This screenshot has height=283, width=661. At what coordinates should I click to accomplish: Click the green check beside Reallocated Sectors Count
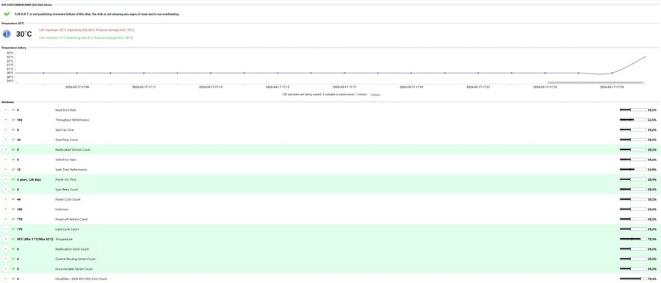[13, 150]
